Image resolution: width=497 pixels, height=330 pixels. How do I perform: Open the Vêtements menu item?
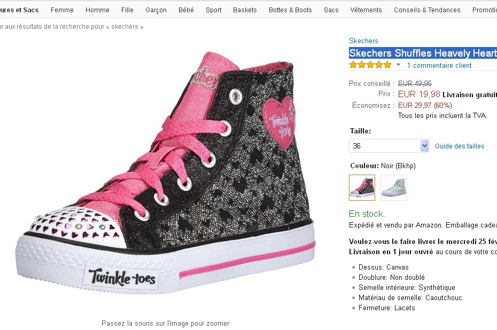click(x=366, y=10)
